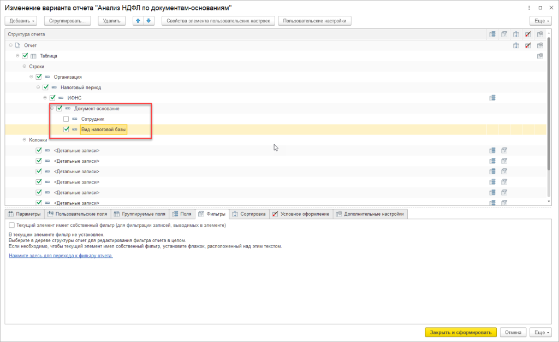This screenshot has height=342, width=559.
Task: Open the Группируемые поля tab
Action: (x=140, y=214)
